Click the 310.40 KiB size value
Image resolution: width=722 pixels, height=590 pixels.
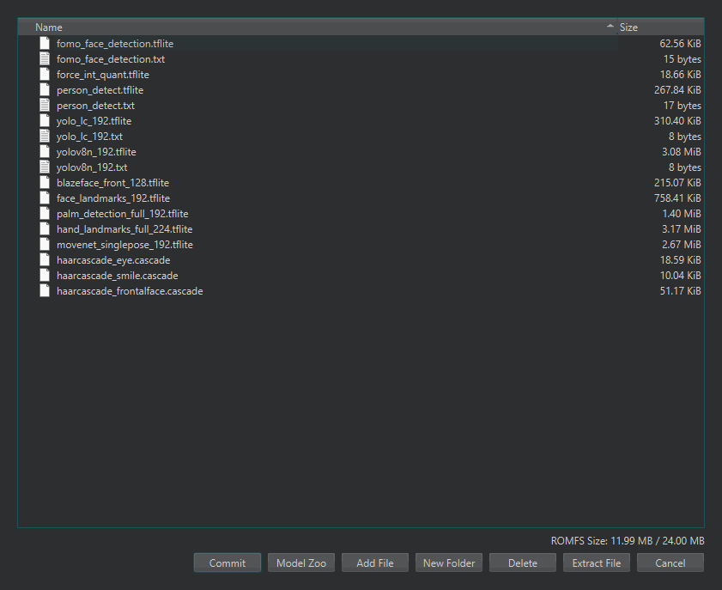pyautogui.click(x=677, y=121)
